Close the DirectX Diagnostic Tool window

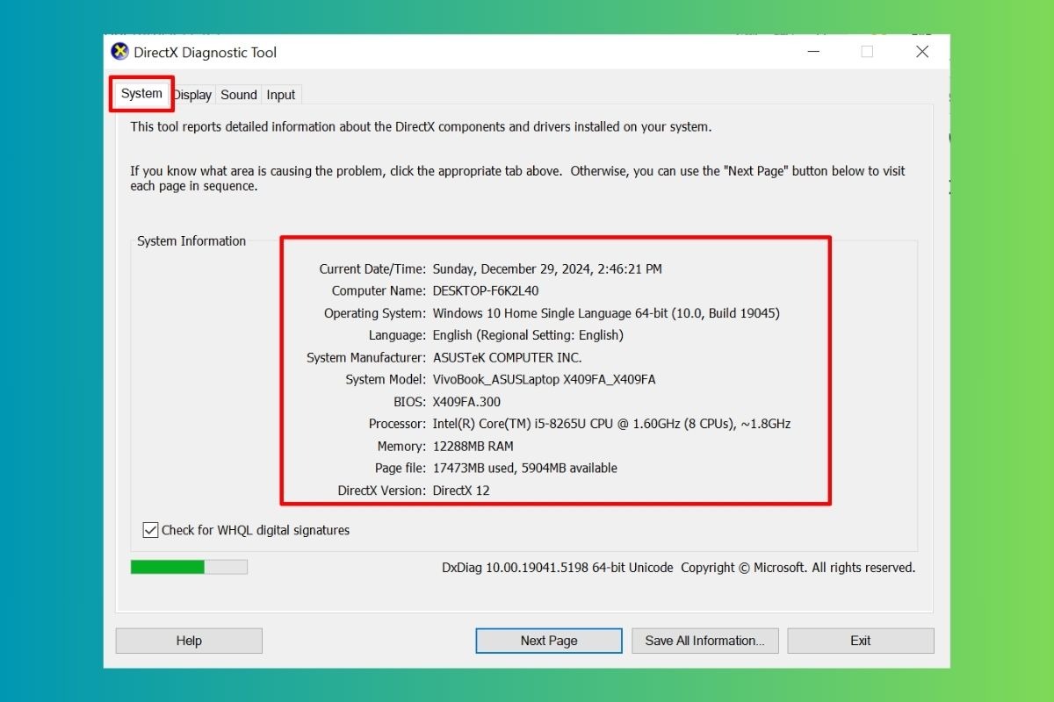pos(922,52)
